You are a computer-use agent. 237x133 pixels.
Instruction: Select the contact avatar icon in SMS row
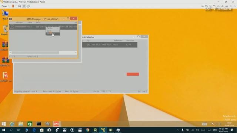pyautogui.click(x=12, y=27)
